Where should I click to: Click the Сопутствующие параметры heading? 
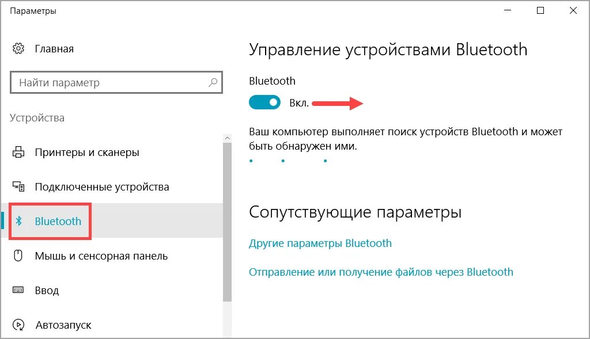tap(355, 212)
